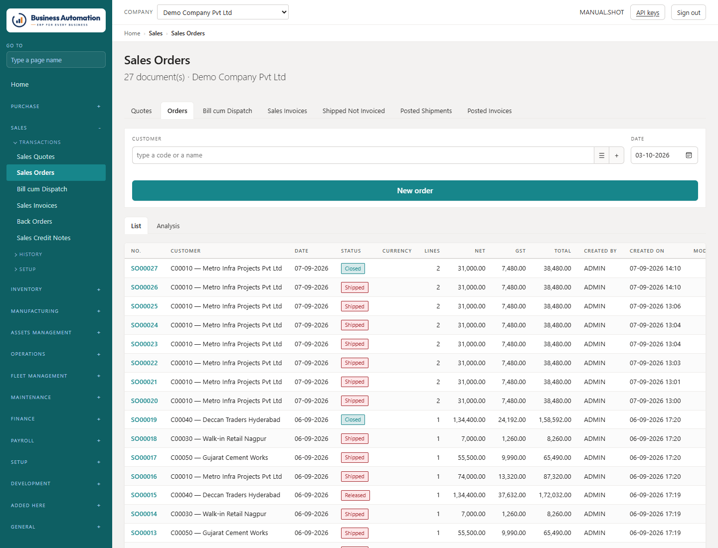Go to Home in the breadcrumb
The width and height of the screenshot is (718, 548).
pos(132,33)
